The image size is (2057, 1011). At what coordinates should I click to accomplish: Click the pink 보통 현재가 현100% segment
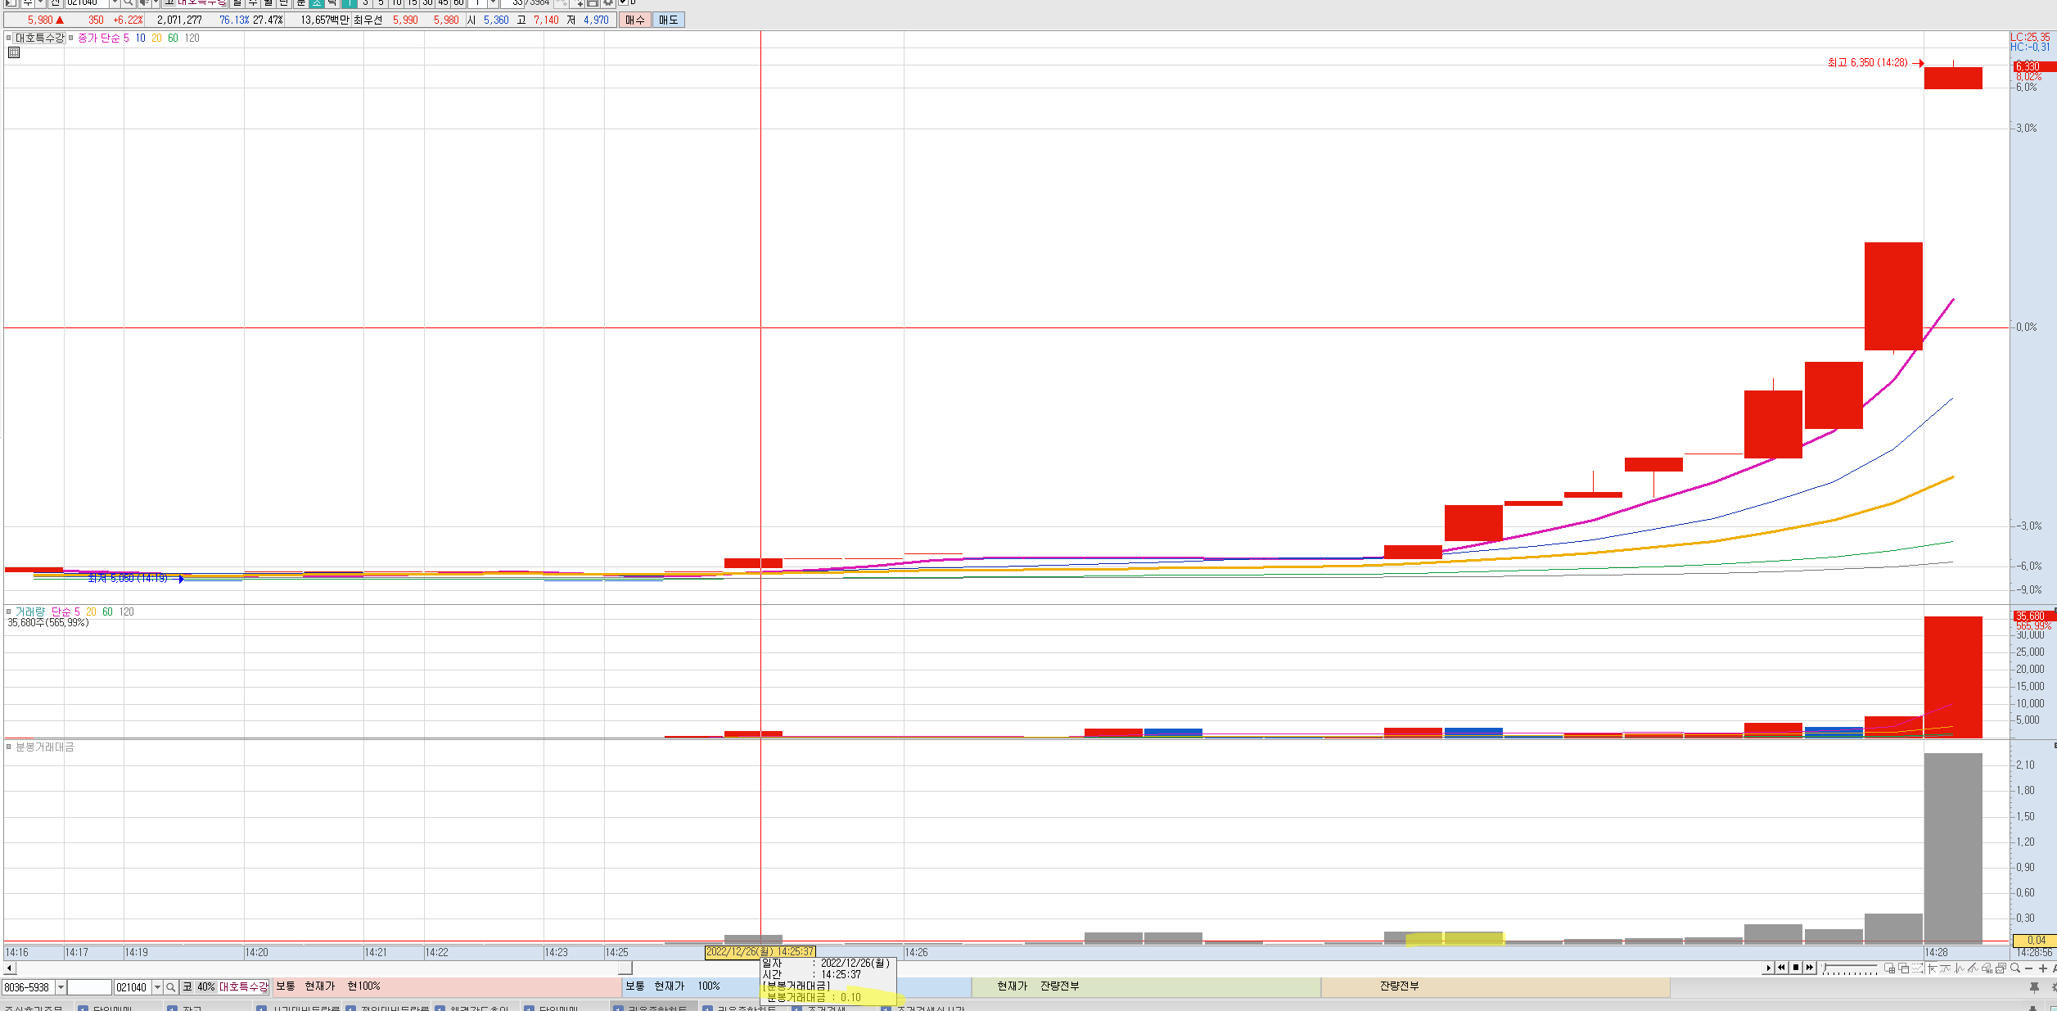pos(446,986)
